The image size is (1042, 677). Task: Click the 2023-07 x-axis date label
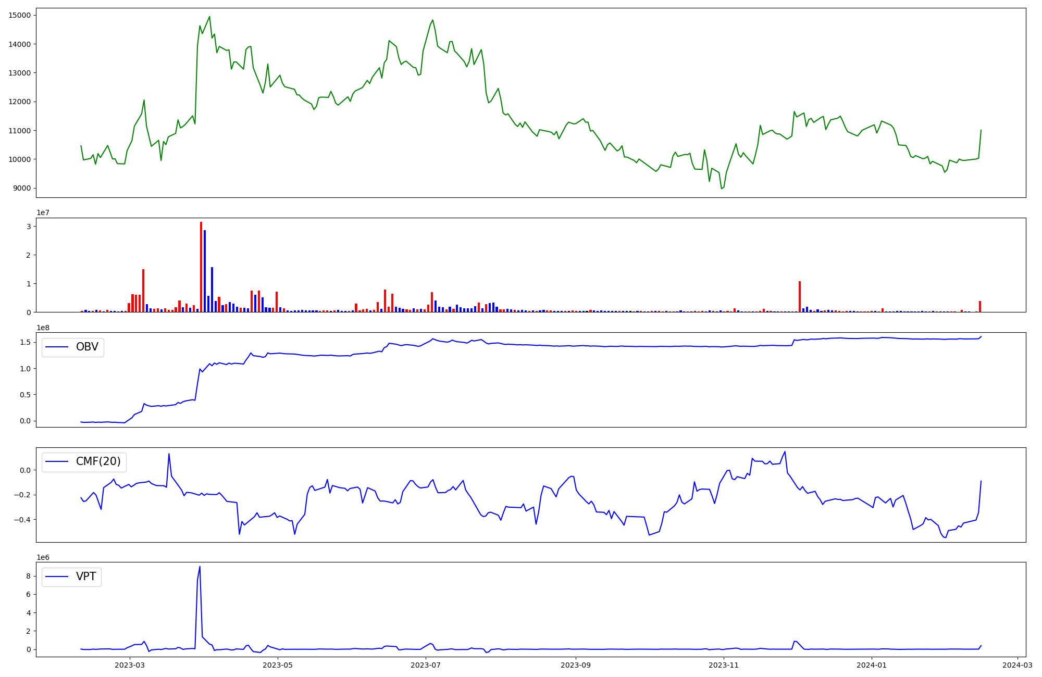coord(426,665)
